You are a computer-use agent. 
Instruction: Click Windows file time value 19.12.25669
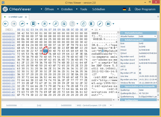148,83
